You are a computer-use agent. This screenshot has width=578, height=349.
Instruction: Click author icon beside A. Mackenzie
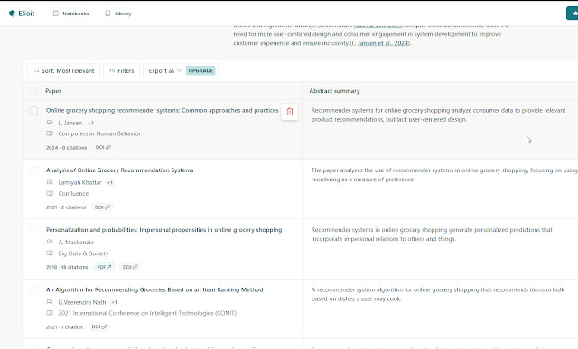pos(50,242)
